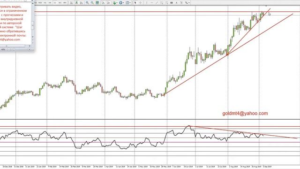300x169 pixels.
Task: Open the Periods clock button
Action: [x=121, y=3]
